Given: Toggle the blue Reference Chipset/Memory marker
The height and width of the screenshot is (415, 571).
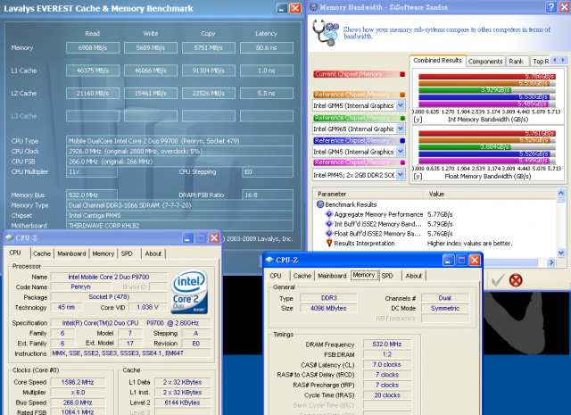Looking at the screenshot, I should [402, 141].
